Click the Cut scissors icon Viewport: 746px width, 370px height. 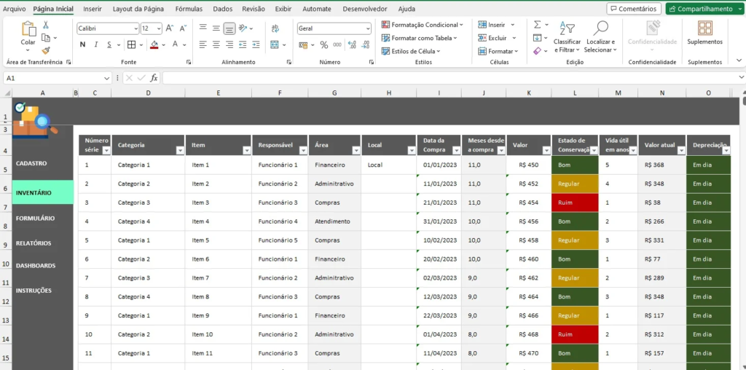[46, 25]
